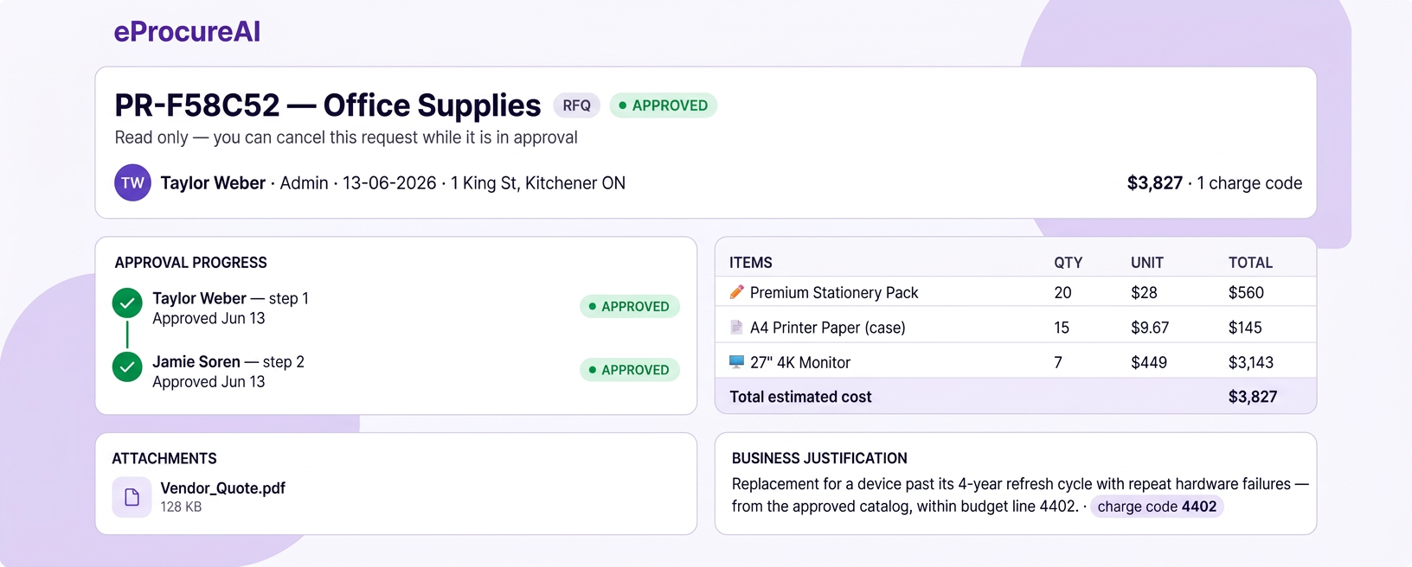
Task: Click the eProcureAI logo
Action: (x=187, y=32)
